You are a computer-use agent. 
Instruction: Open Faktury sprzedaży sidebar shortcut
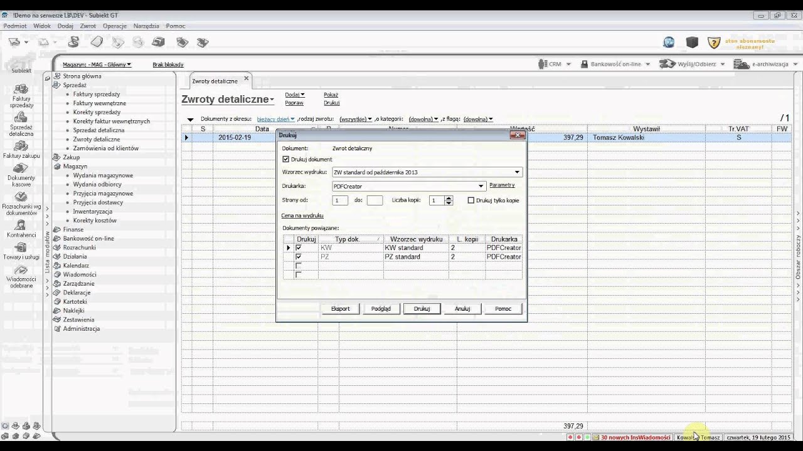click(x=21, y=96)
